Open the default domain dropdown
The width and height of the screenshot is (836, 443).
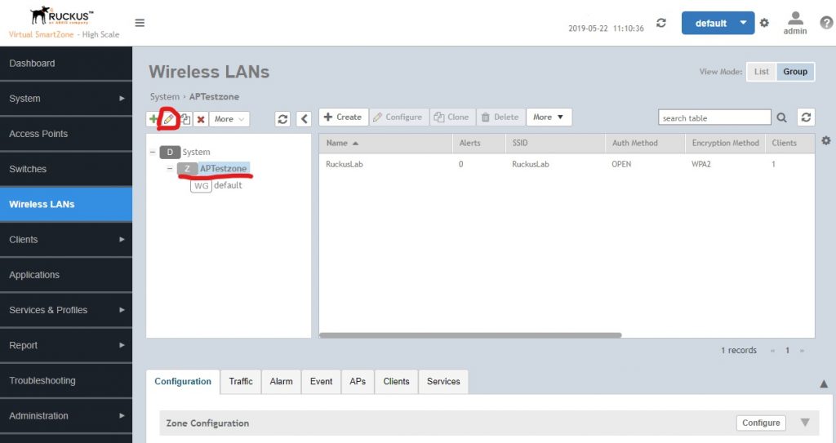tap(742, 23)
